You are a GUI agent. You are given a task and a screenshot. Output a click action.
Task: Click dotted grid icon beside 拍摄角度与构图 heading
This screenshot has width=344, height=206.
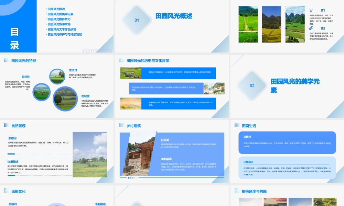(237, 191)
